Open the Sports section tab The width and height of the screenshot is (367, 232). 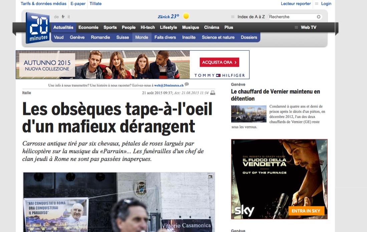point(110,27)
